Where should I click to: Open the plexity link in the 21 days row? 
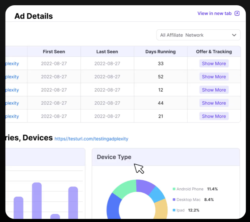pyautogui.click(x=12, y=116)
